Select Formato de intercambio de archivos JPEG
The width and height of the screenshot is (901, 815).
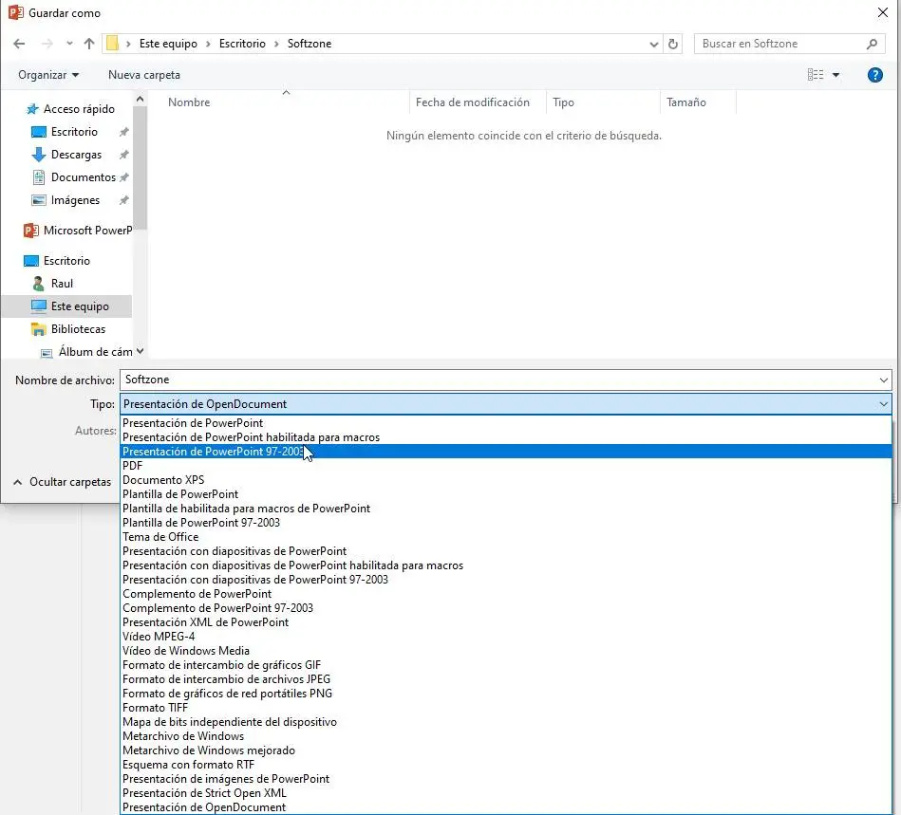pyautogui.click(x=506, y=679)
